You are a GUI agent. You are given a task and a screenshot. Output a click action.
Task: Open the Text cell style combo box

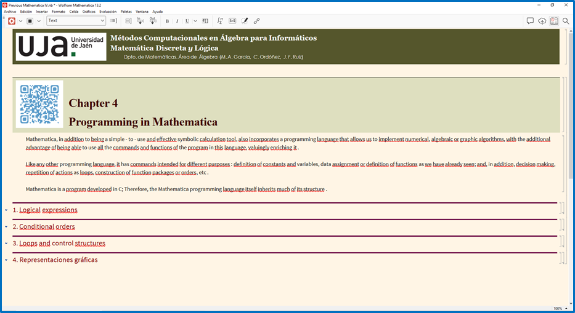tap(76, 21)
